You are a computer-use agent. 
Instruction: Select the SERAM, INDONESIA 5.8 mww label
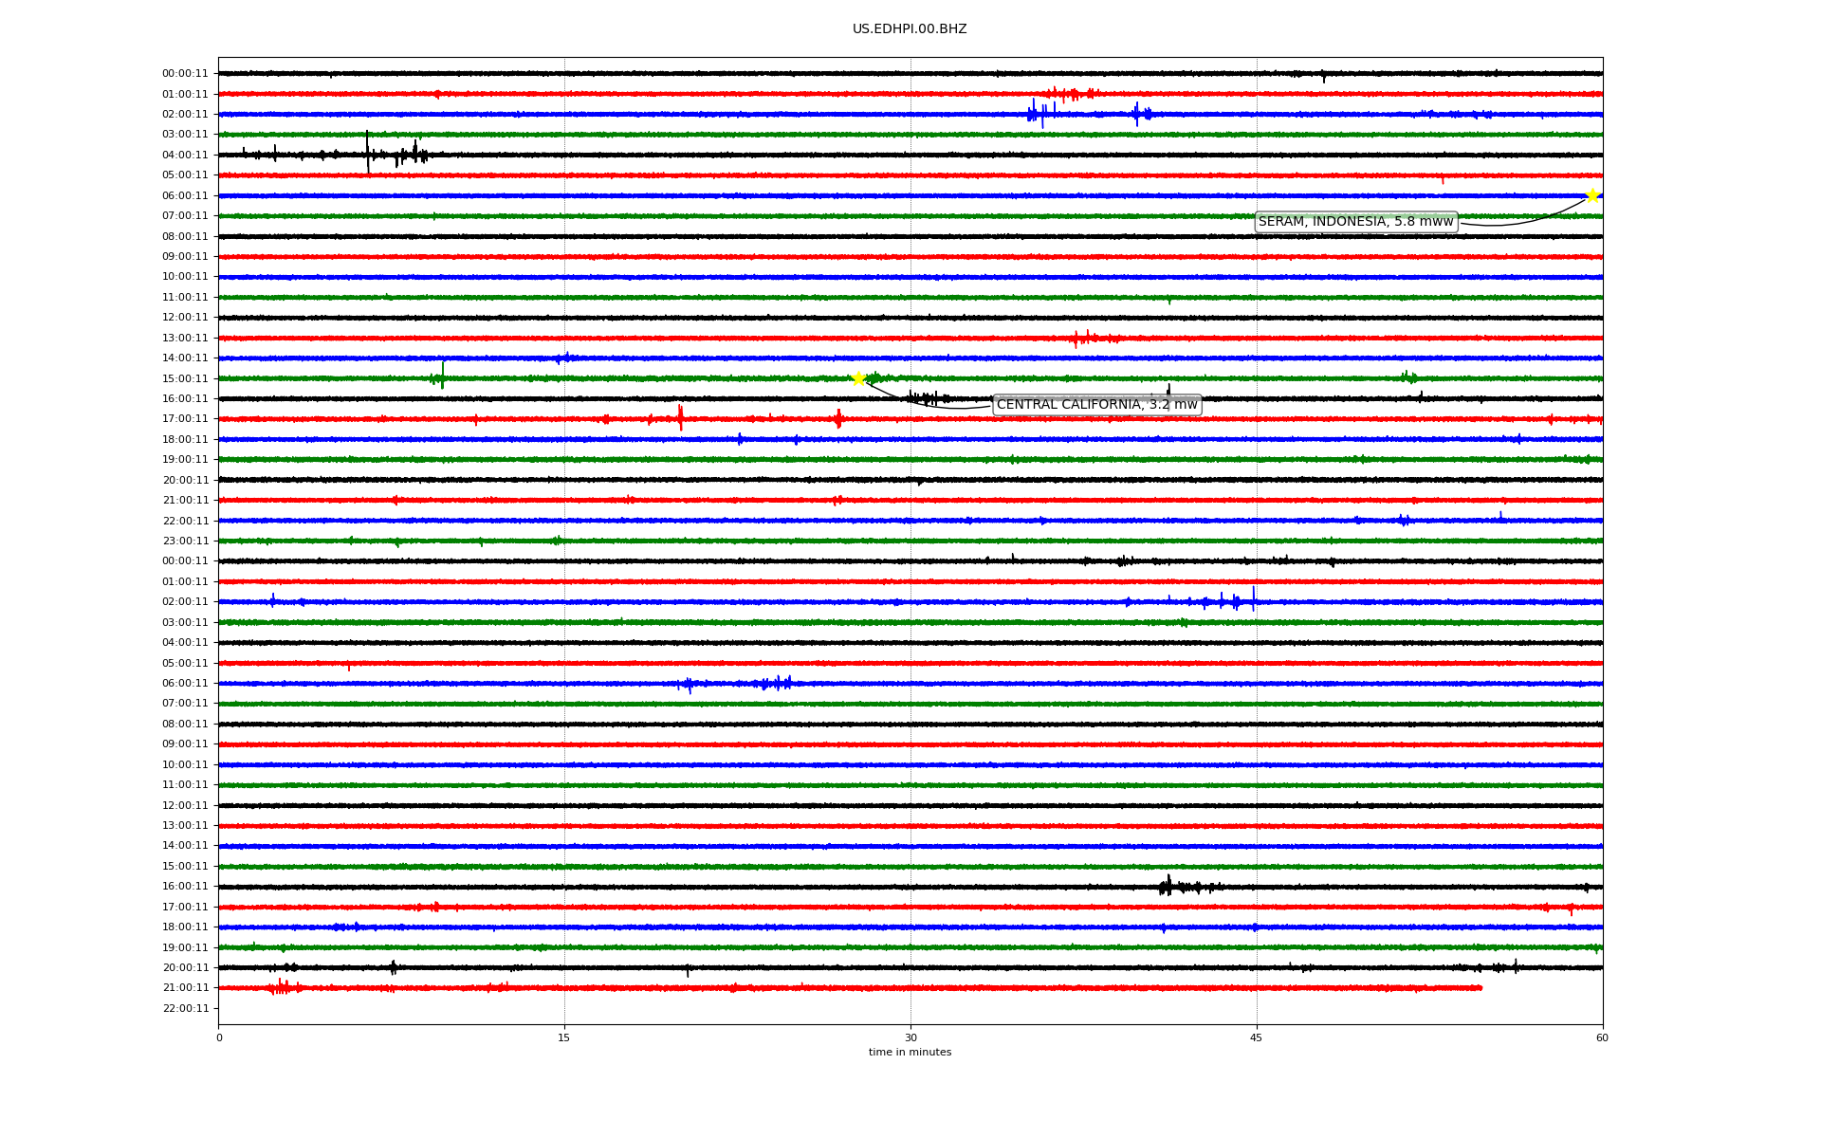point(1355,222)
